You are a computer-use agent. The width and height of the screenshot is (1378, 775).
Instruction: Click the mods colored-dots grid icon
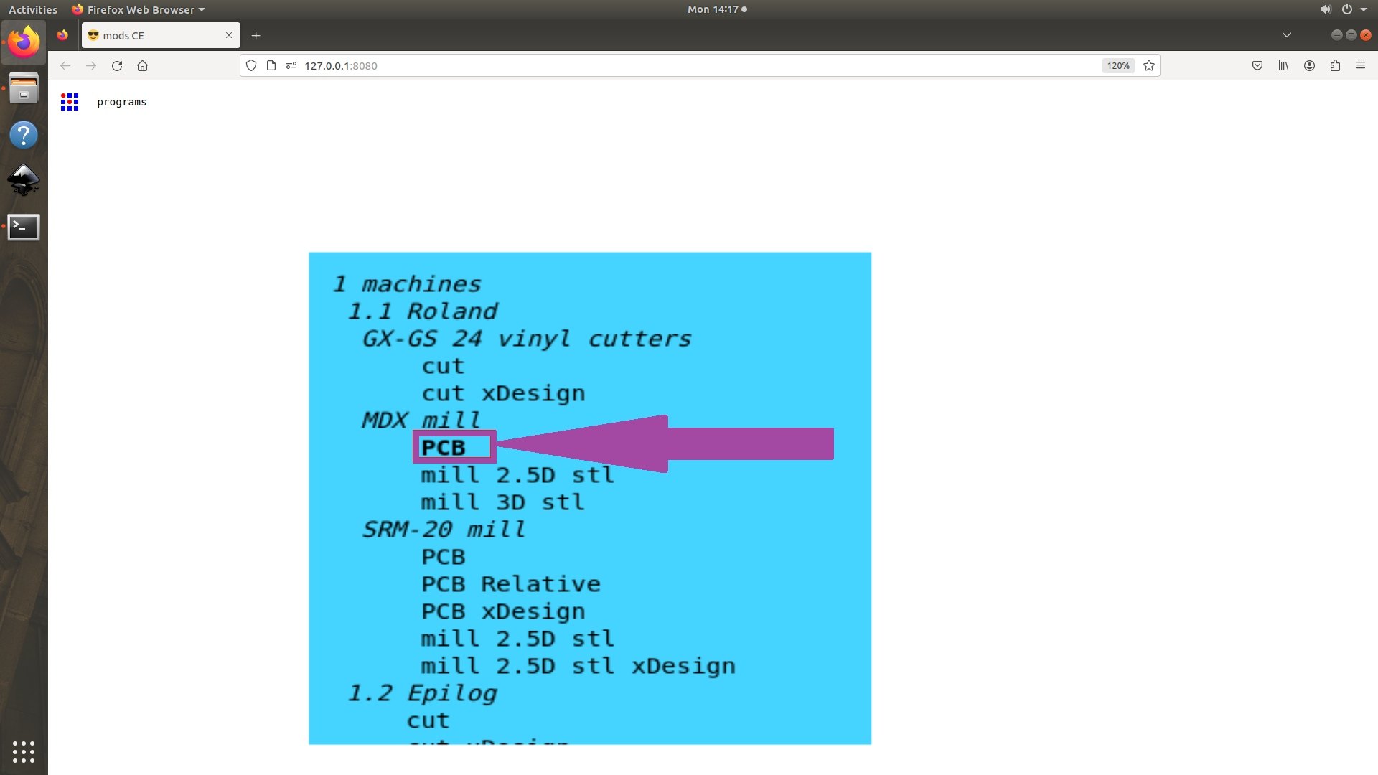point(70,102)
